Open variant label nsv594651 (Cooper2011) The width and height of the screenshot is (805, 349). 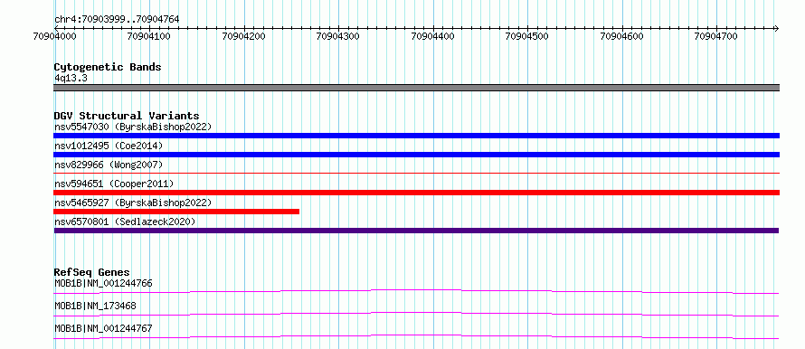click(114, 184)
